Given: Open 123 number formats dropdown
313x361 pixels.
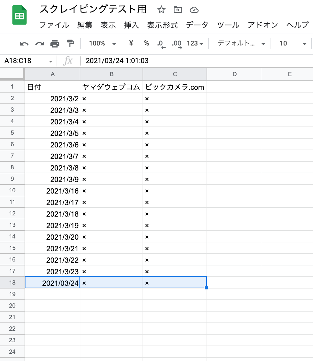Looking at the screenshot, I should 195,43.
